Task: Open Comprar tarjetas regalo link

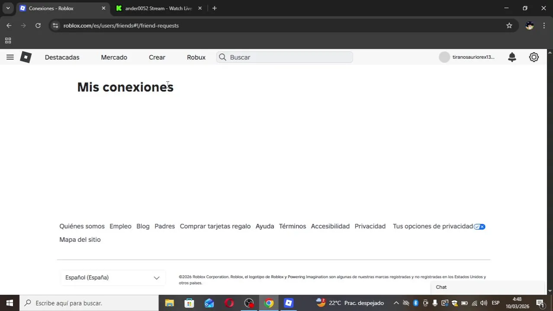Action: coord(215,226)
